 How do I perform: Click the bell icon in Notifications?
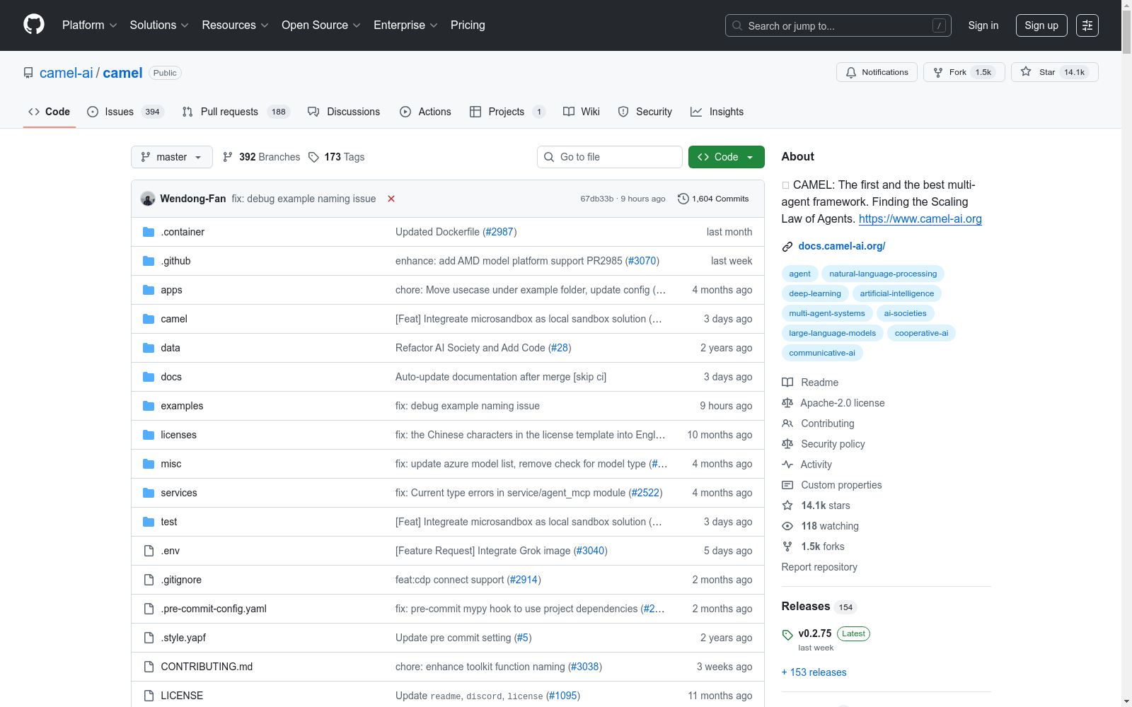pos(851,72)
